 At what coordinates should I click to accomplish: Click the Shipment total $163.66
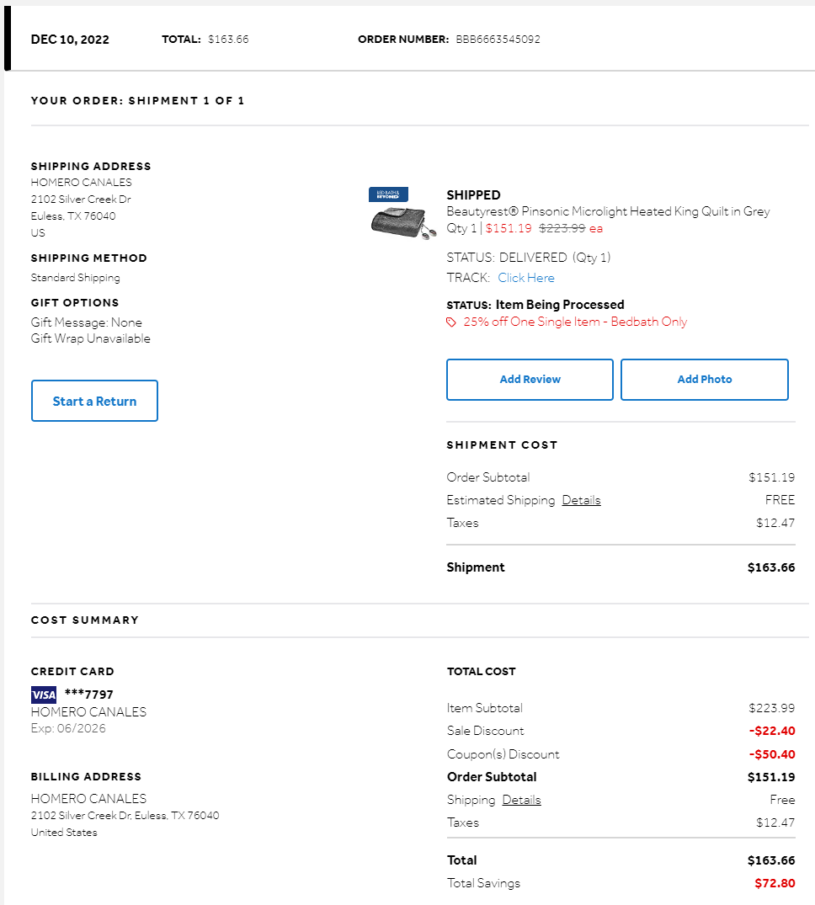[x=771, y=567]
